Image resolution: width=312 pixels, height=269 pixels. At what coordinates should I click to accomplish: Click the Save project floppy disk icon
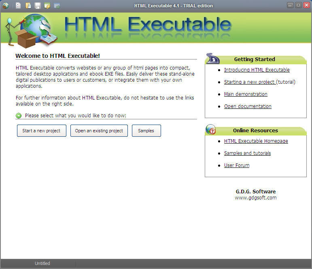coord(37,6)
